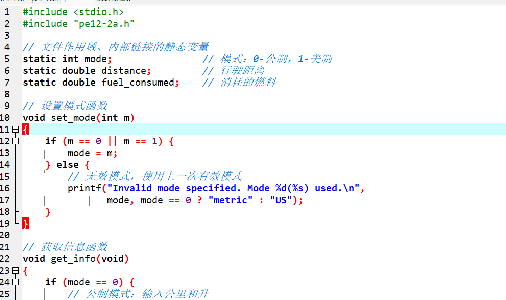Collapse the get_info function fold at line 23

pyautogui.click(x=16, y=270)
